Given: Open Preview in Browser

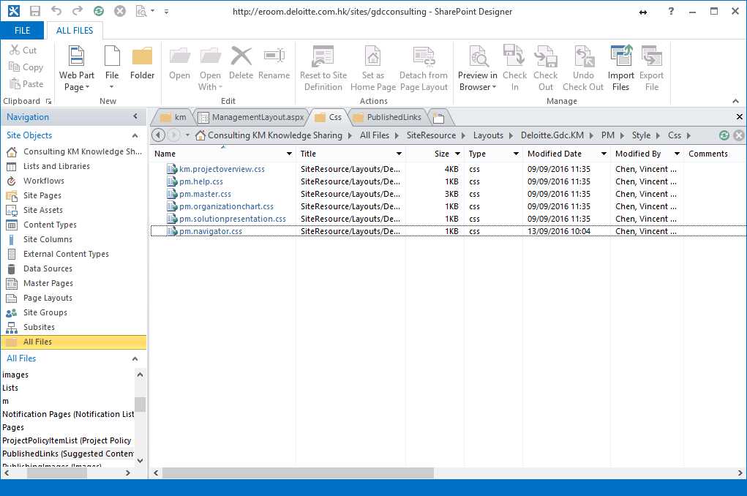Looking at the screenshot, I should tap(478, 68).
